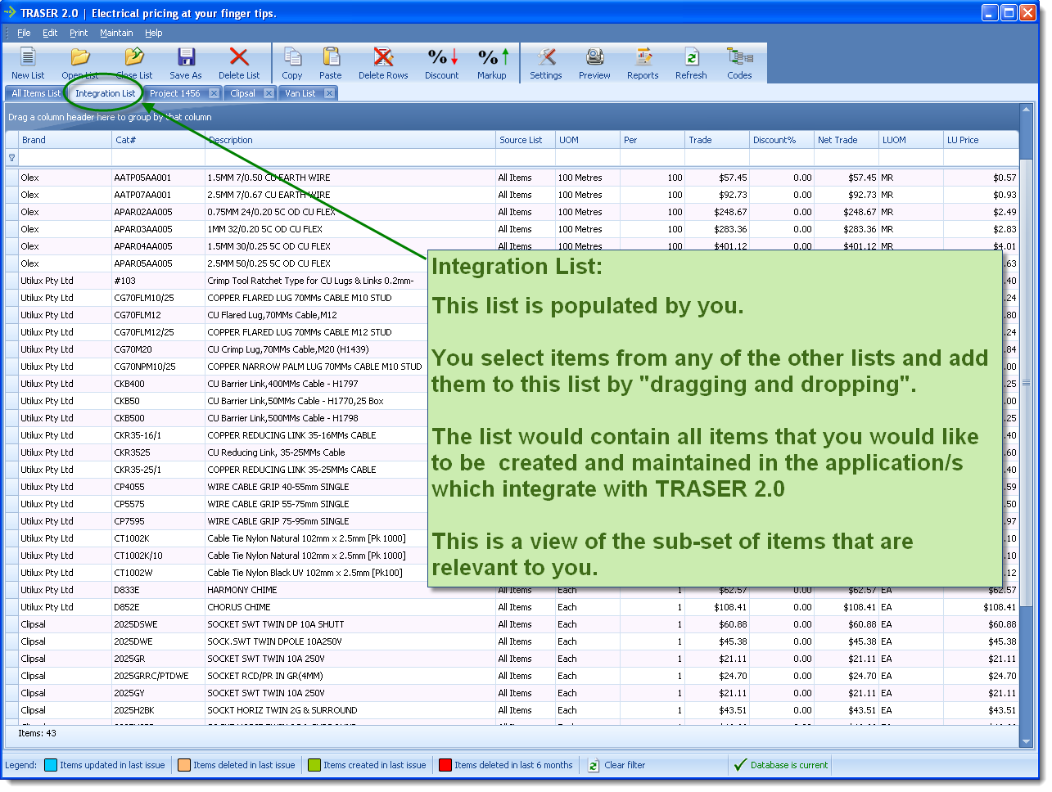Click the Cat# filter row field
The image size is (1052, 792).
(x=158, y=157)
